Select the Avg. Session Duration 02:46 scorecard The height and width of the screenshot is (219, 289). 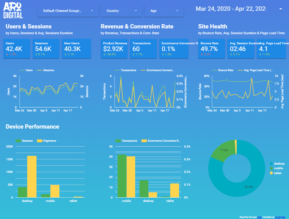pyautogui.click(x=241, y=49)
